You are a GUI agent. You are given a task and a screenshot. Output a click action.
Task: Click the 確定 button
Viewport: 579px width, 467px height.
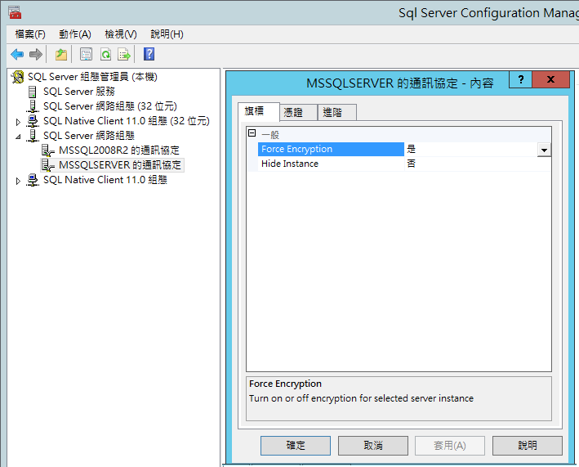[296, 446]
